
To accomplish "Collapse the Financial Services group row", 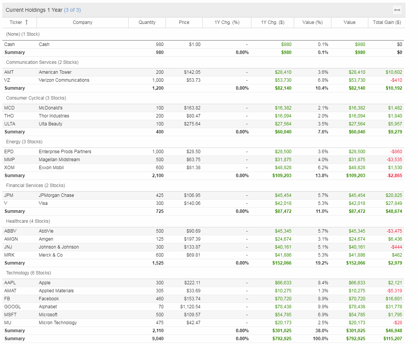I will (x=35, y=185).
